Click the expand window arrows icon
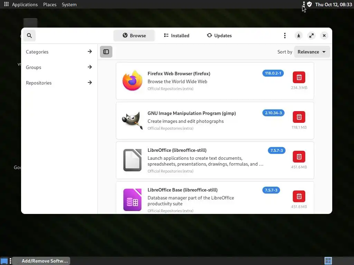This screenshot has height=265, width=354. coord(311,36)
